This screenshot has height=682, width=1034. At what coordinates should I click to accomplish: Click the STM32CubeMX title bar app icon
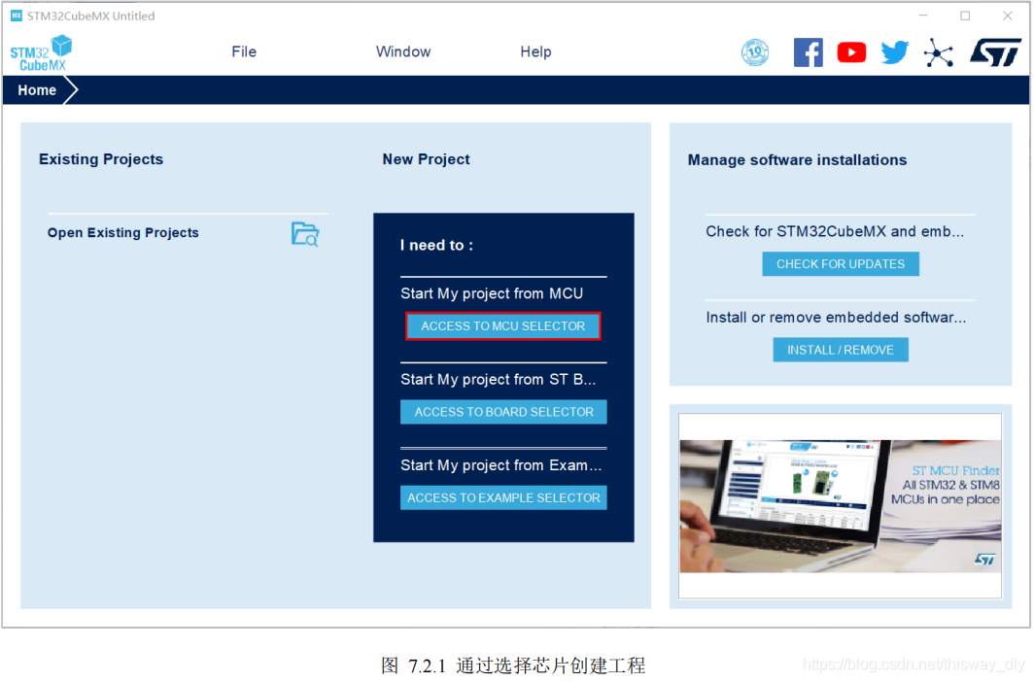coord(17,16)
